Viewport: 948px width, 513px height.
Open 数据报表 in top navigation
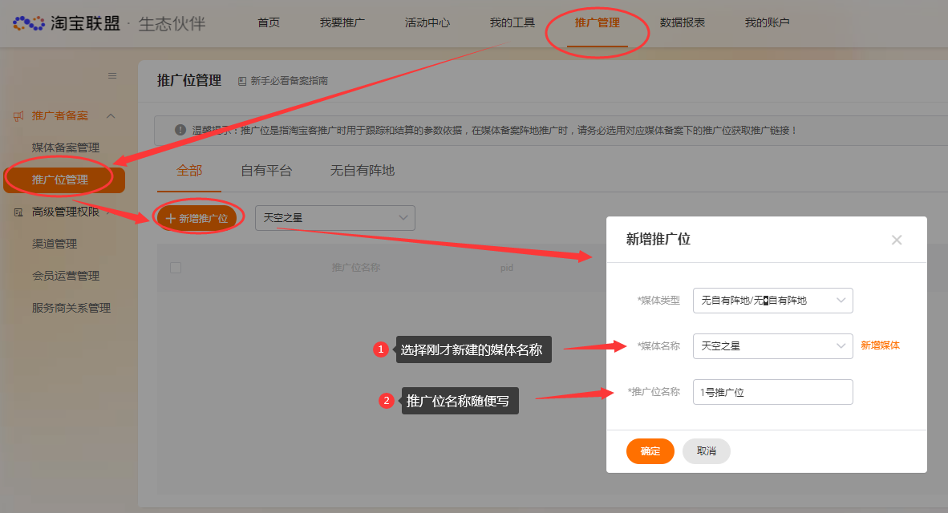coord(683,23)
